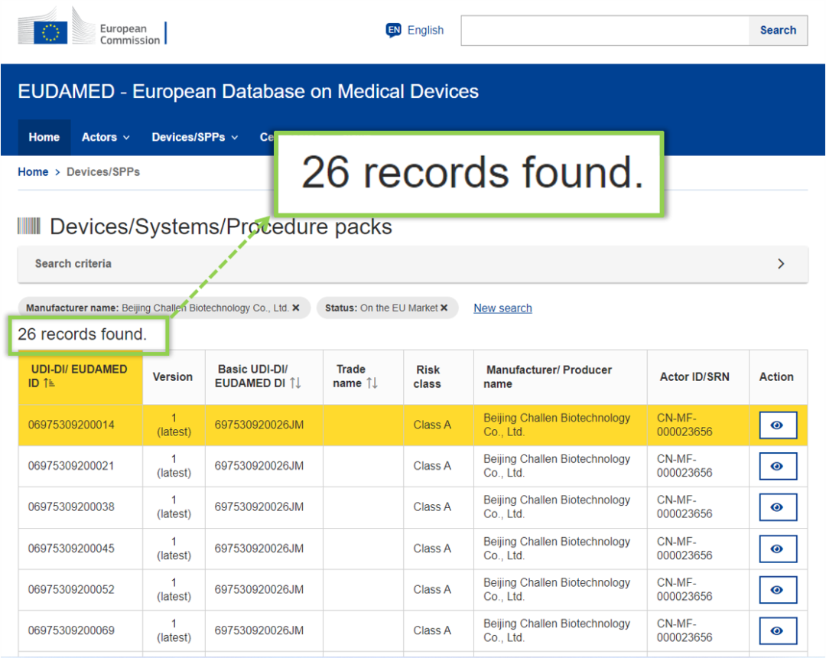This screenshot has height=658, width=826.
Task: Go to the Home navigation tab
Action: point(44,138)
